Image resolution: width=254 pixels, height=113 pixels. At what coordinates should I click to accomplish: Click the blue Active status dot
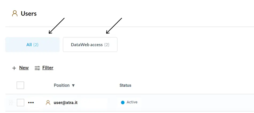(123, 103)
